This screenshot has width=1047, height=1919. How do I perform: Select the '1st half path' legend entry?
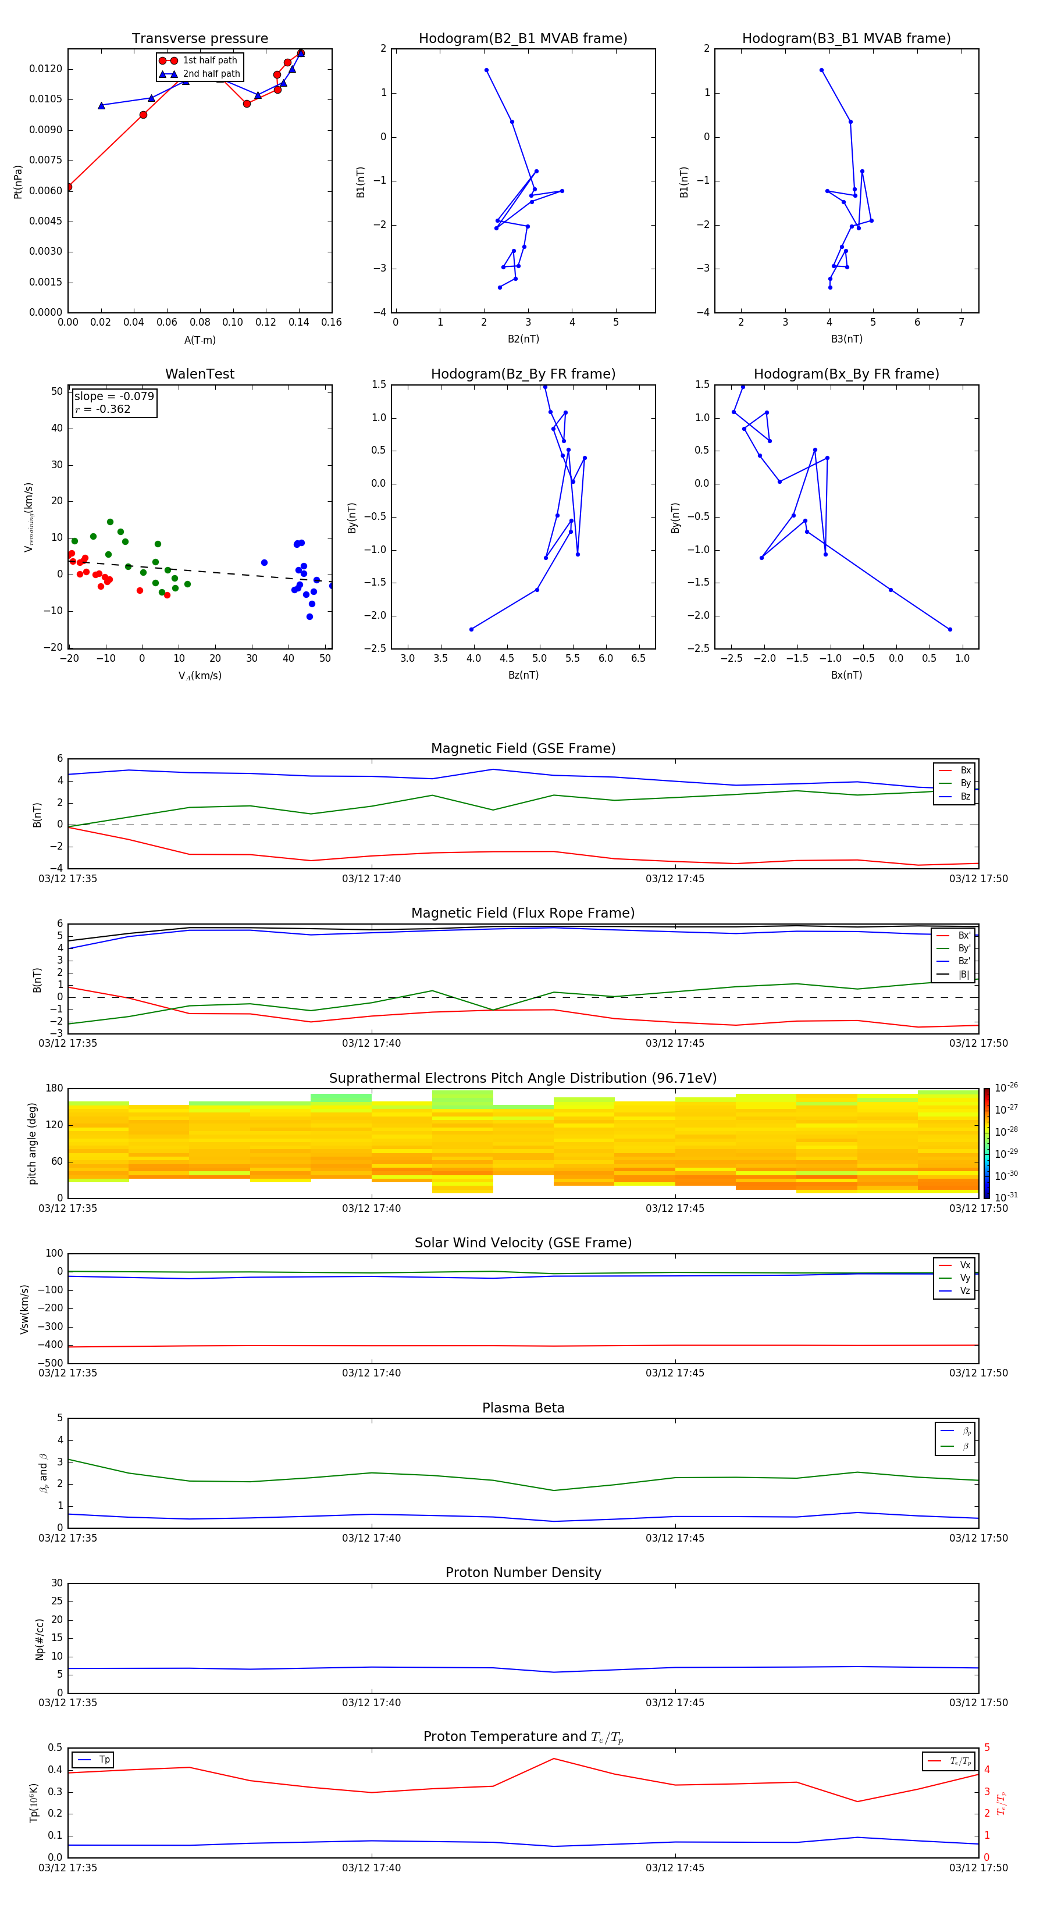coord(200,60)
